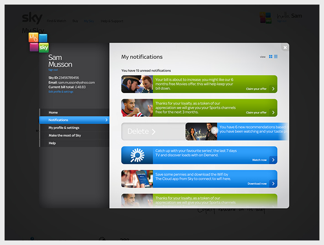
Task: Click the footballer thumbnail on first Sports offer
Action: point(137,108)
